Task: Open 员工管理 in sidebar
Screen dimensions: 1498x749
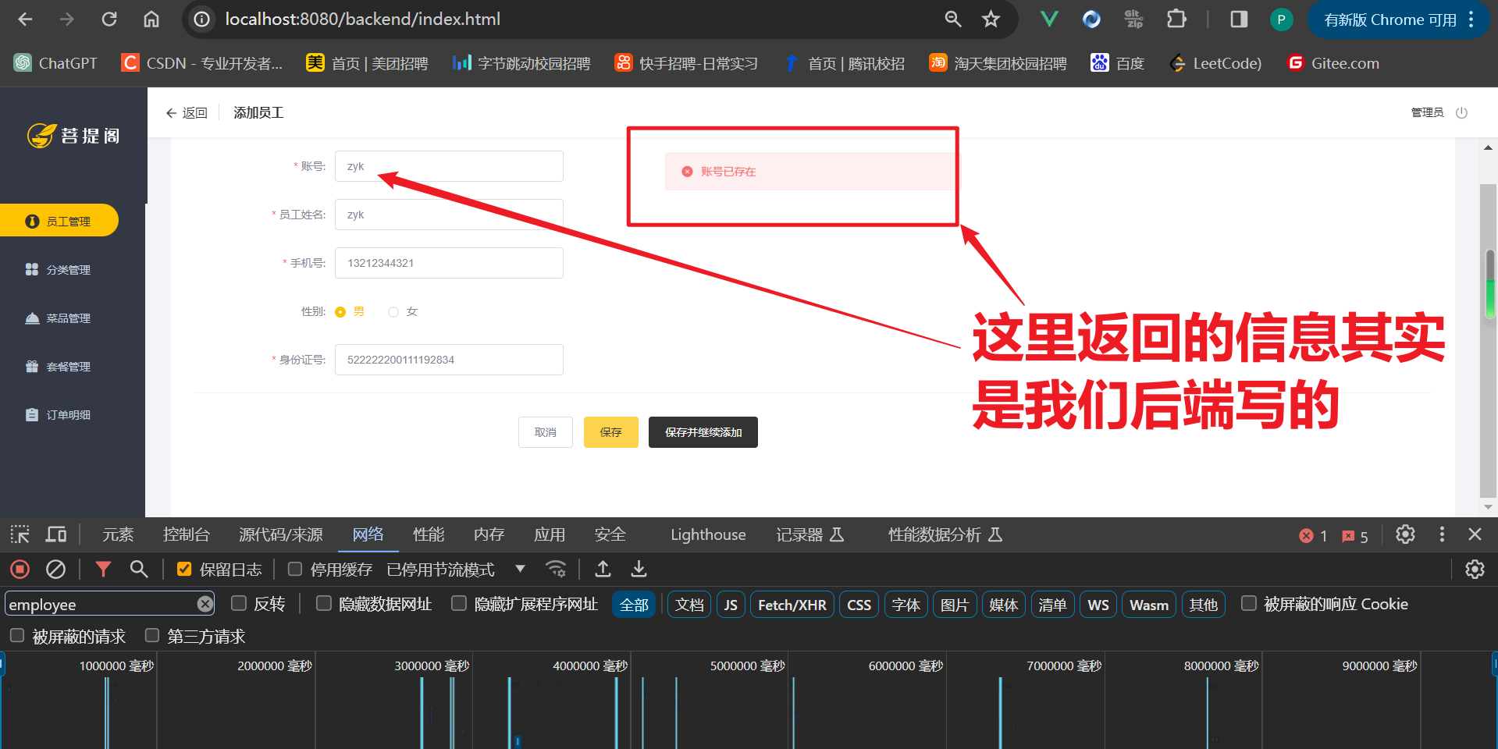Action: [59, 221]
